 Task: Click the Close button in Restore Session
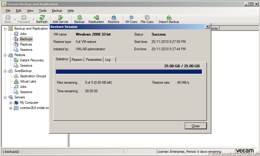[x=196, y=126]
